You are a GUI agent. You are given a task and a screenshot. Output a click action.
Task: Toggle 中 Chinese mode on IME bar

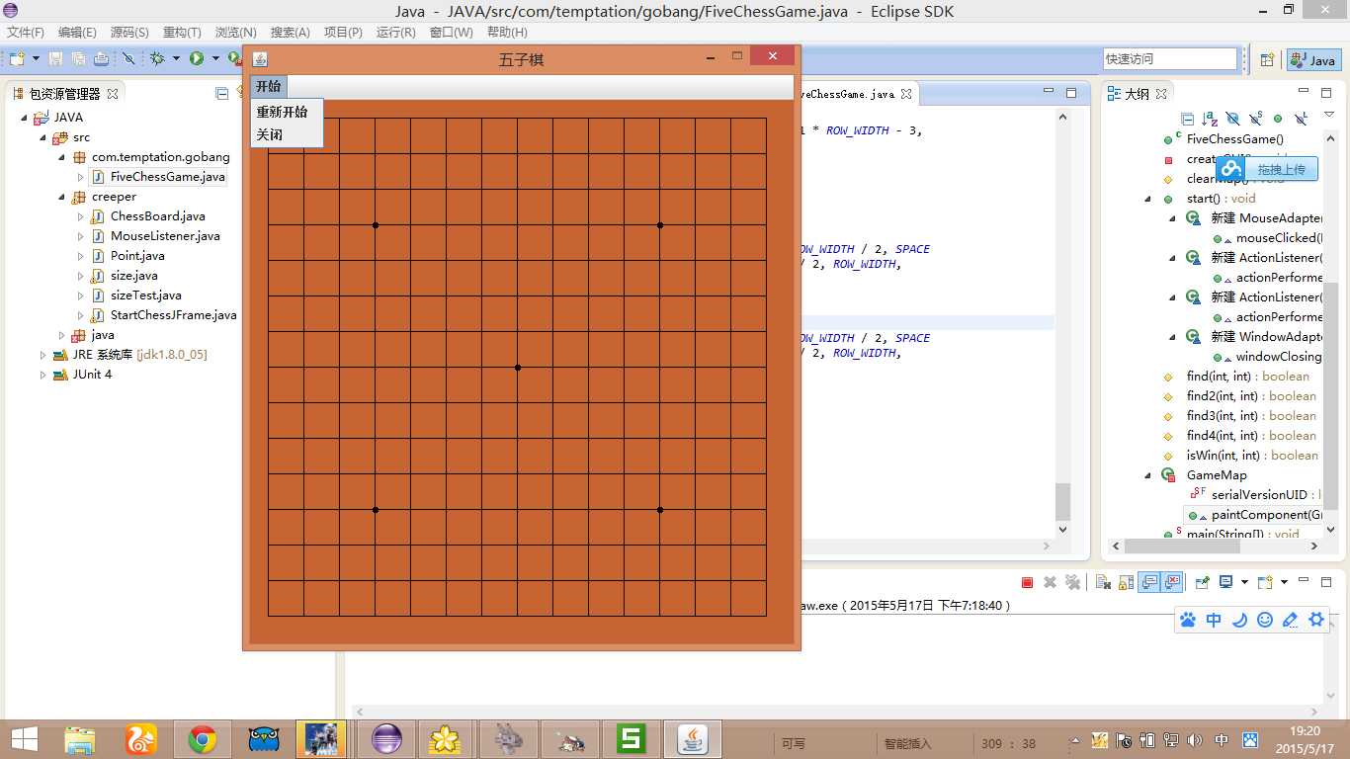1214,620
